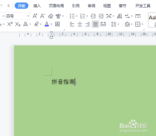The height and width of the screenshot is (136, 156).
Task: Expand the phonetic guide dropdown arrow
Action: 63,16
